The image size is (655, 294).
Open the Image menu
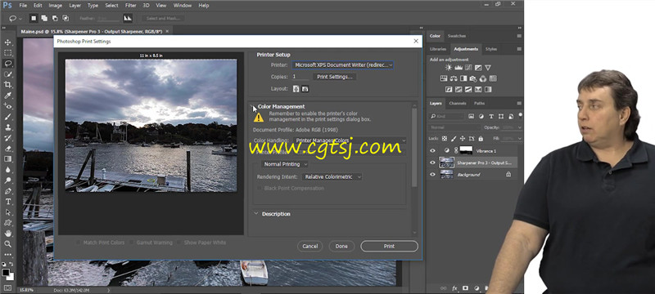tap(55, 6)
